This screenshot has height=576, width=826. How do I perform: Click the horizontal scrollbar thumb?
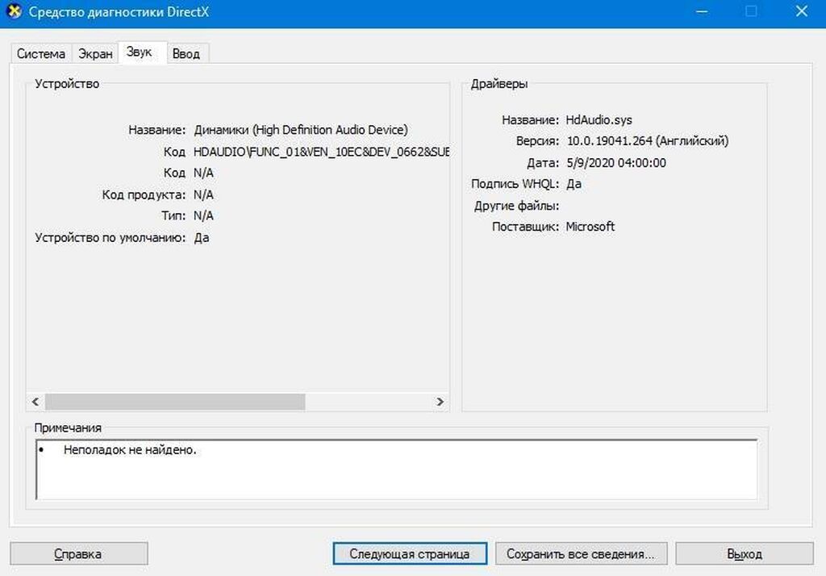tap(174, 401)
